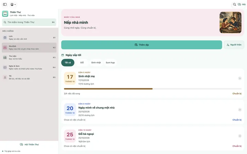The width and height of the screenshot is (247, 154).
Task: Click the CÒN 13 NGÀY label
Action: [85, 130]
